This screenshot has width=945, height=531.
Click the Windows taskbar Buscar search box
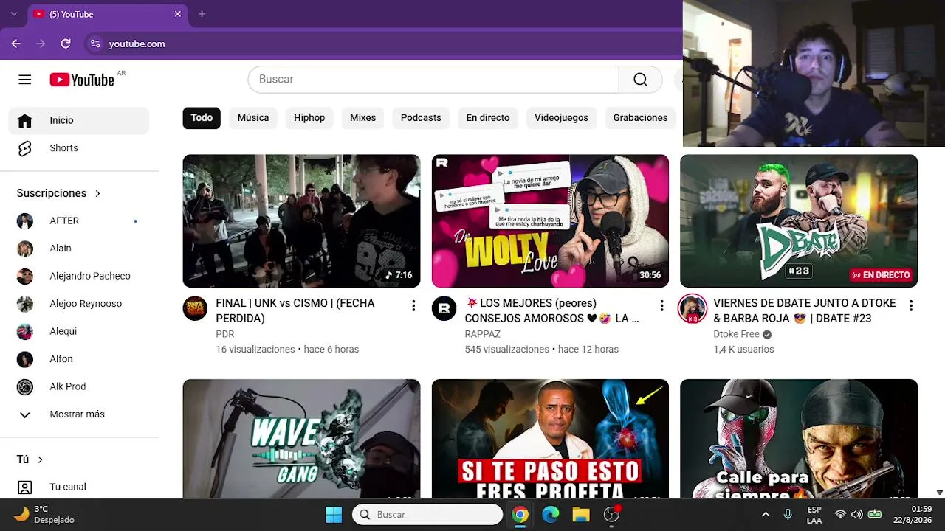coord(428,514)
